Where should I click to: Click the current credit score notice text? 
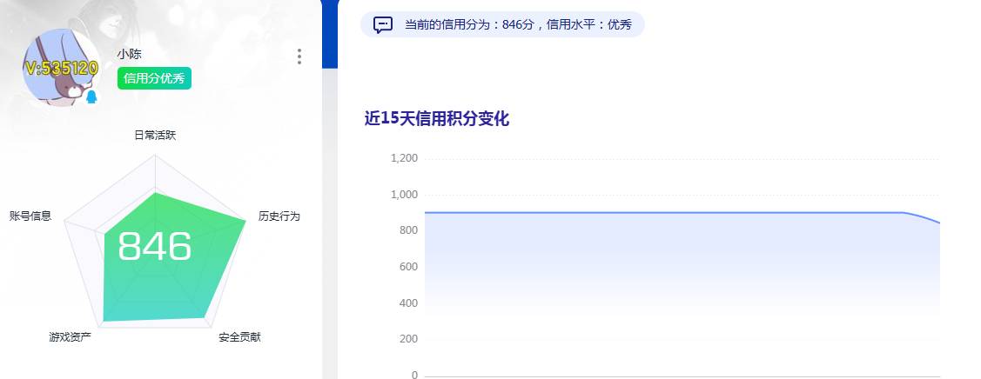pyautogui.click(x=518, y=25)
